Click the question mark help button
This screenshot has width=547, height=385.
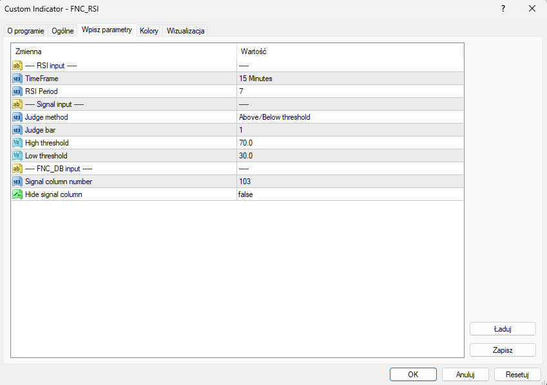coord(503,9)
